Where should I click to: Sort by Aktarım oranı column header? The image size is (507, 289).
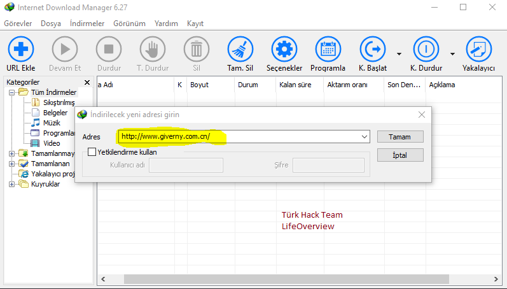(x=354, y=85)
